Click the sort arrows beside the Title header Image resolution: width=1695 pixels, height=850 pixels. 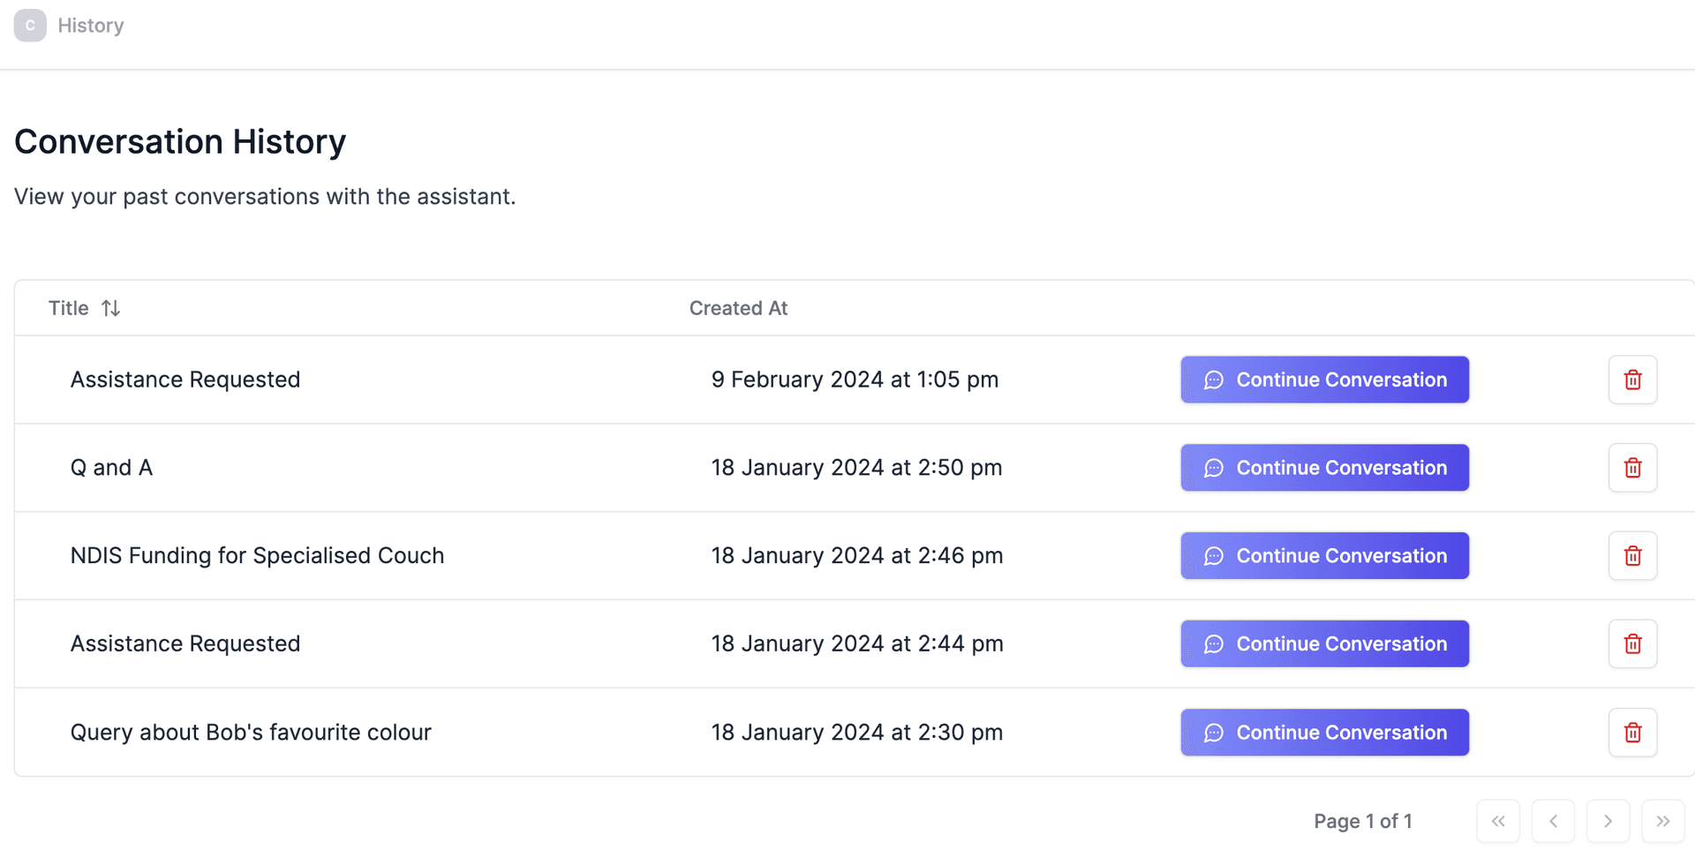pyautogui.click(x=110, y=307)
